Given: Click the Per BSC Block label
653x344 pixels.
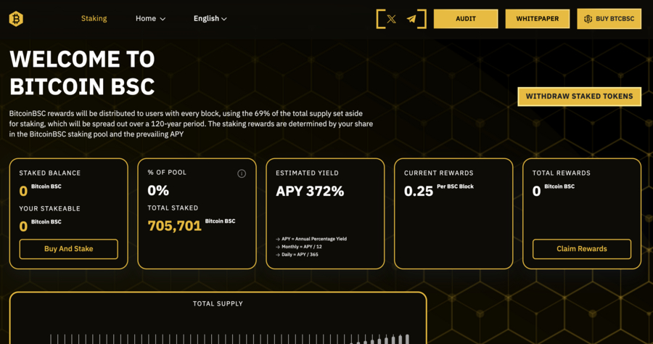Looking at the screenshot, I should pos(455,187).
